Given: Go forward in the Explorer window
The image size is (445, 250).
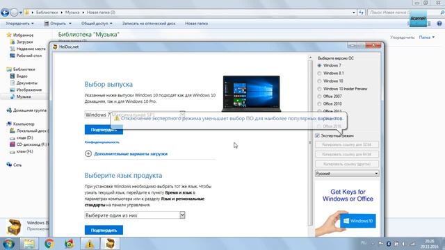Looking at the screenshot, I should pyautogui.click(x=14, y=12).
